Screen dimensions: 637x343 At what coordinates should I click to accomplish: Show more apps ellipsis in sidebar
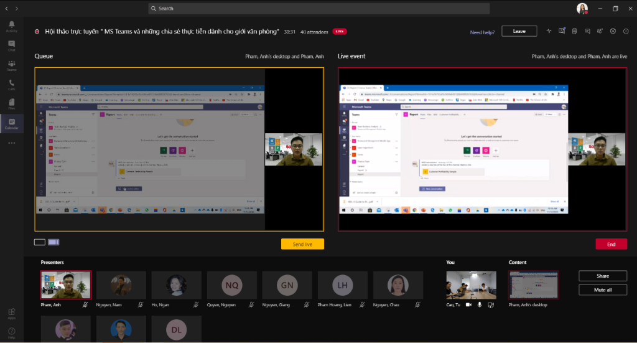[11, 143]
